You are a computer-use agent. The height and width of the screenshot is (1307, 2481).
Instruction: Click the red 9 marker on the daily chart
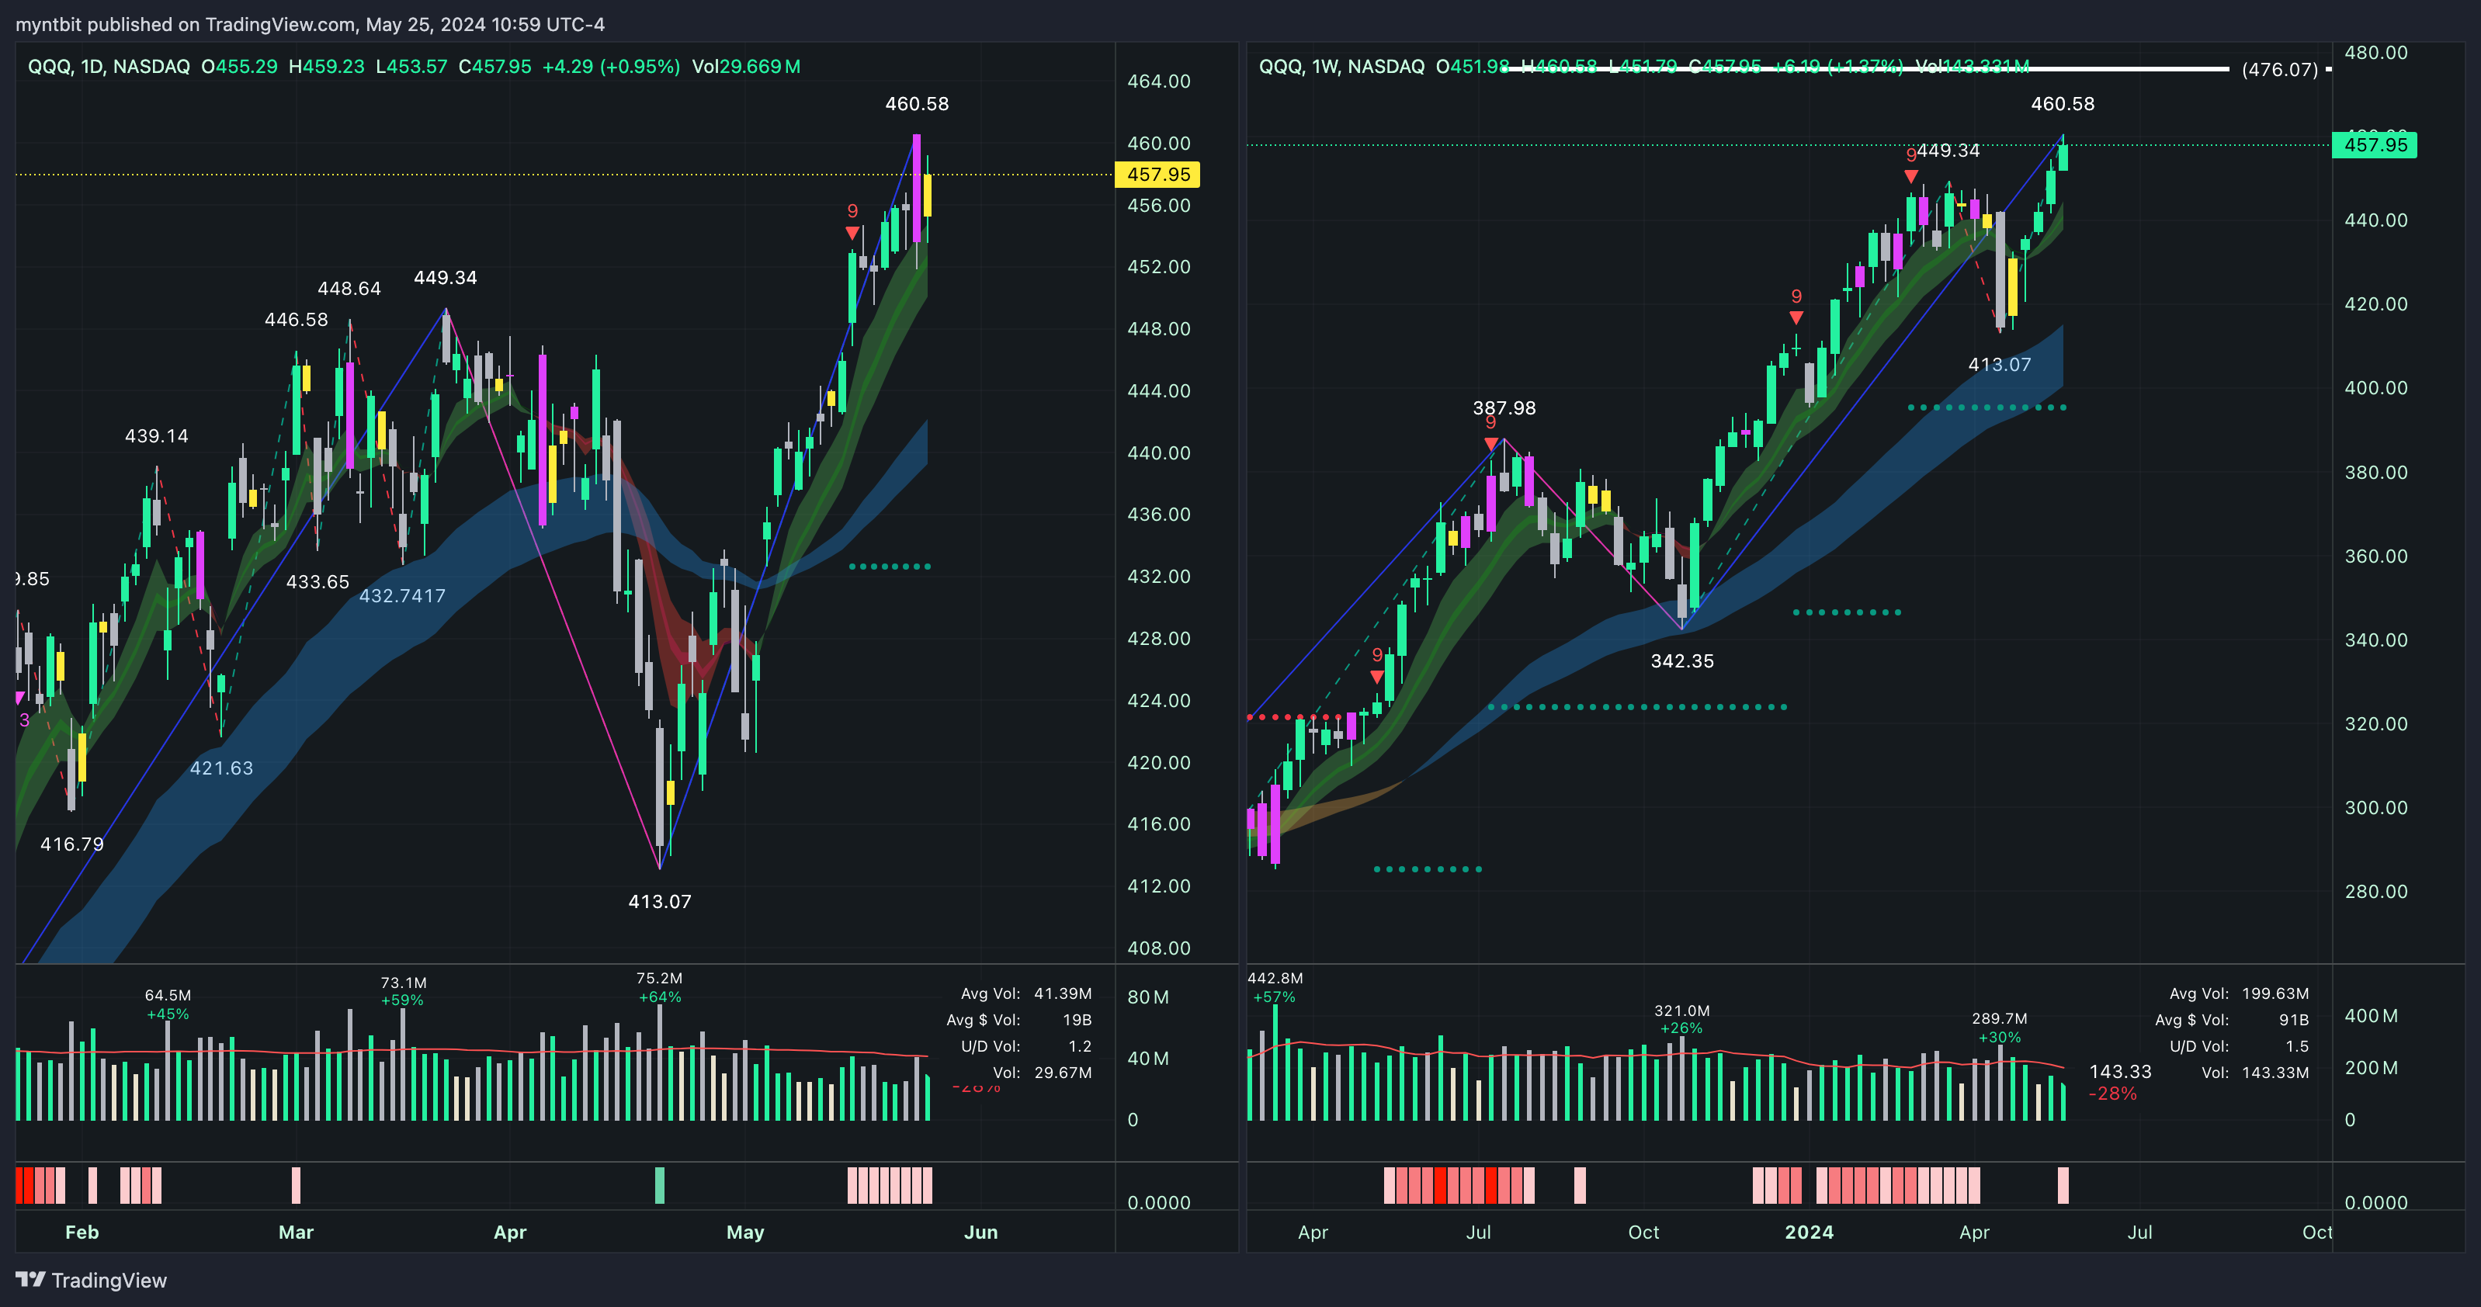[x=852, y=211]
